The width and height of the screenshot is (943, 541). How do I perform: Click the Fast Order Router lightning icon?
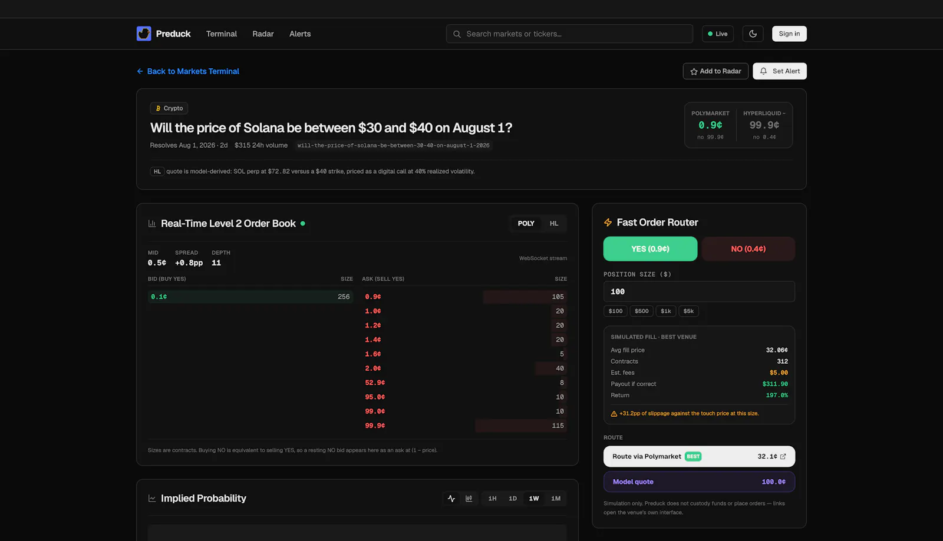coord(608,223)
